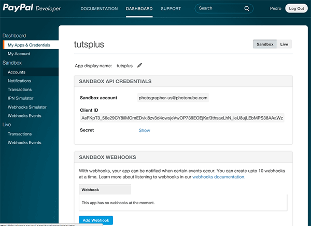Viewport: 311px width, 226px height.
Task: Click the Client ID label
Action: pos(89,110)
